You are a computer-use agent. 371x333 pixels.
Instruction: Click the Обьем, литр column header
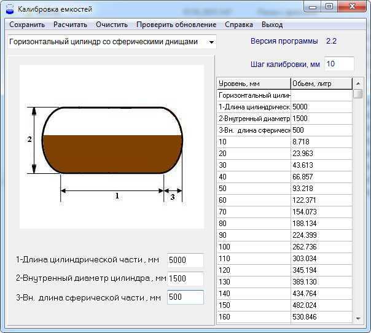(x=321, y=84)
